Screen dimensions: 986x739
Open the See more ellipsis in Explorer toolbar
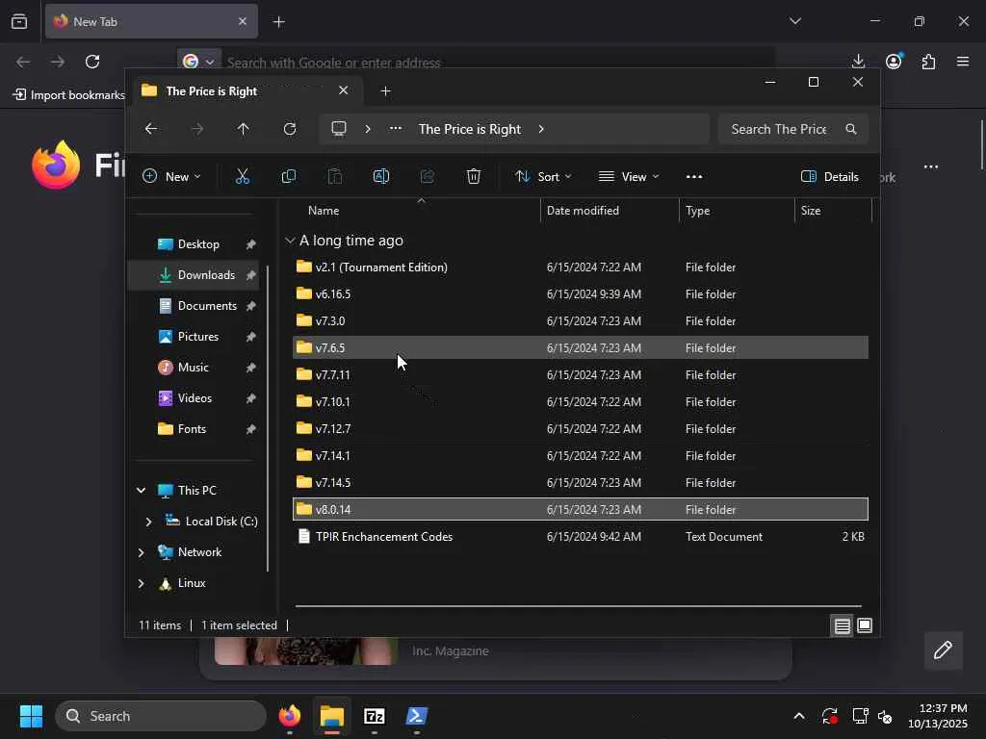tap(694, 177)
